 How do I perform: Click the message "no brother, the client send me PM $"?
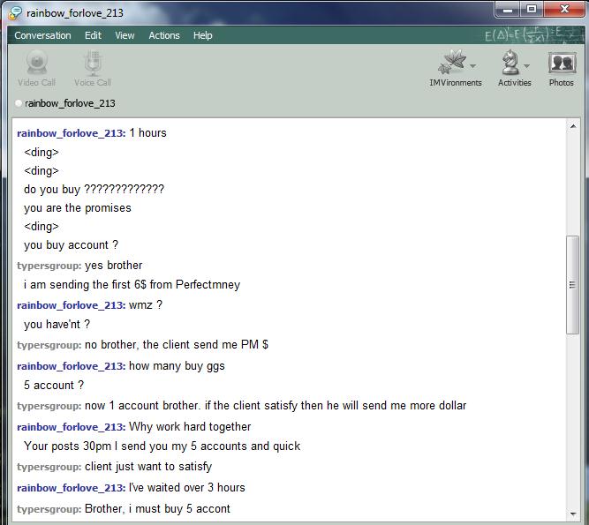pos(177,345)
